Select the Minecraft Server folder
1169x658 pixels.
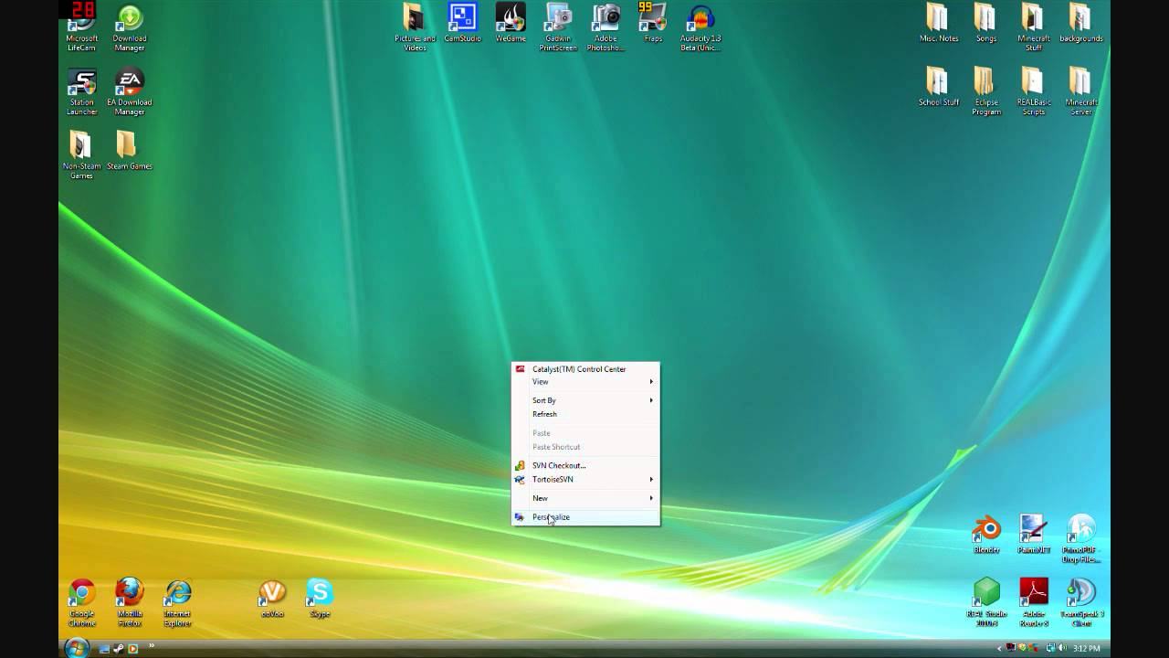(x=1081, y=91)
